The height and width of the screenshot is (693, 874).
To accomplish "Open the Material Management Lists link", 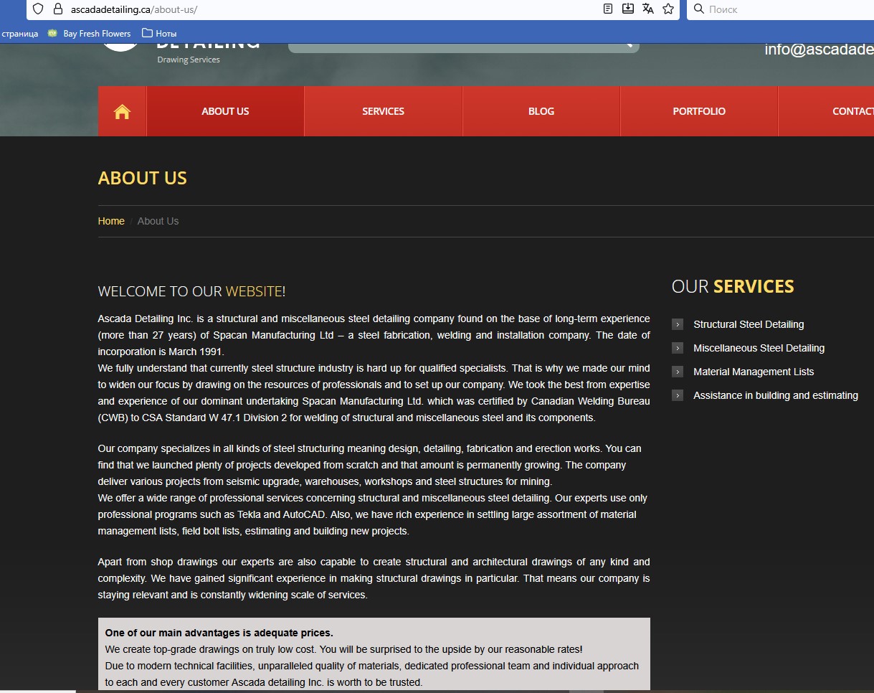I will point(754,372).
